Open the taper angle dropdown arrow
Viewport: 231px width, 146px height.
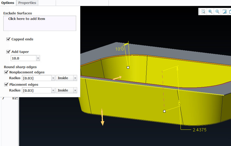coord(38,58)
